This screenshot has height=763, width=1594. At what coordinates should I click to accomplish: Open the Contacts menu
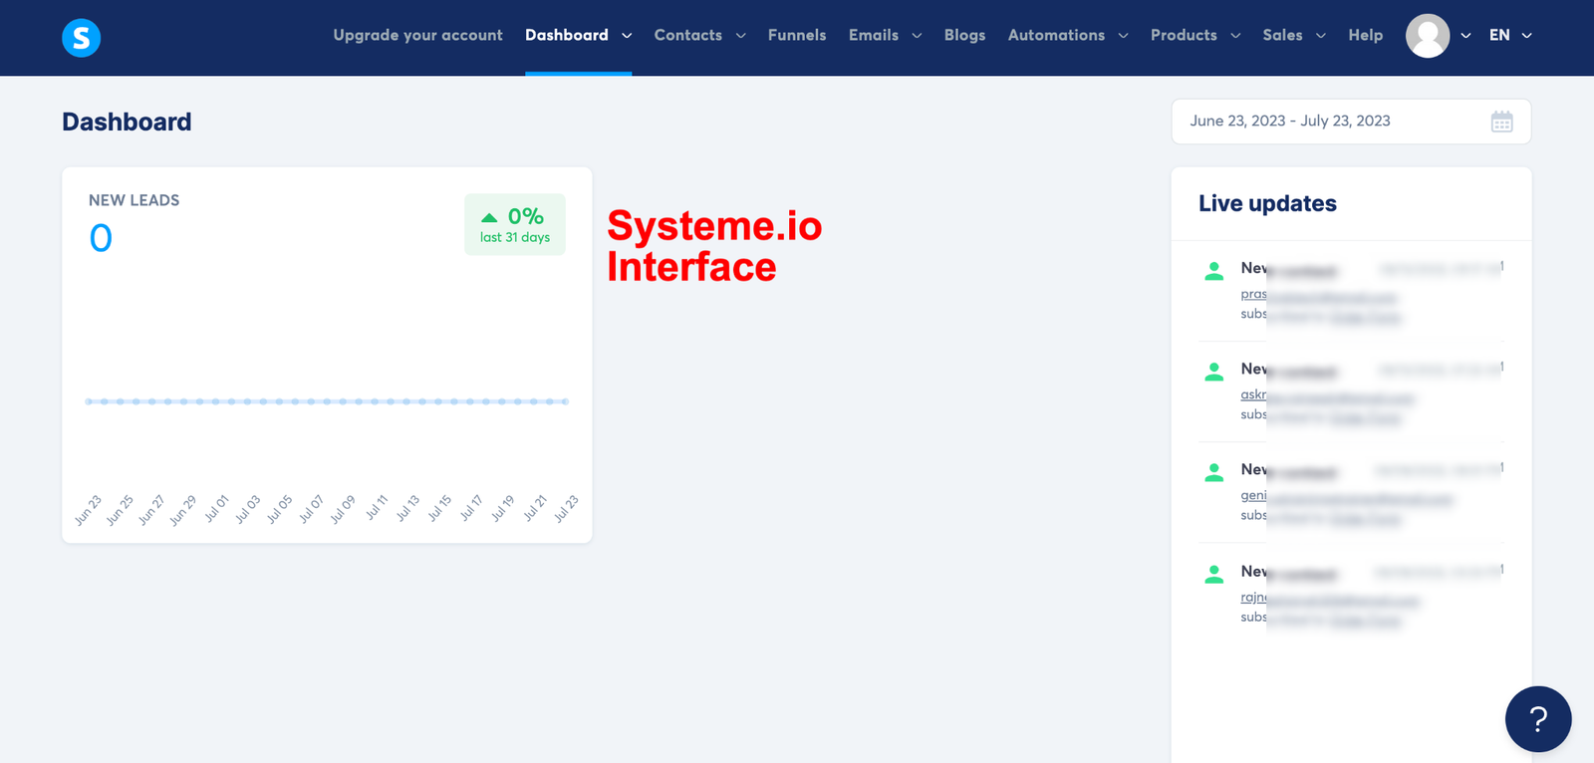(x=688, y=35)
